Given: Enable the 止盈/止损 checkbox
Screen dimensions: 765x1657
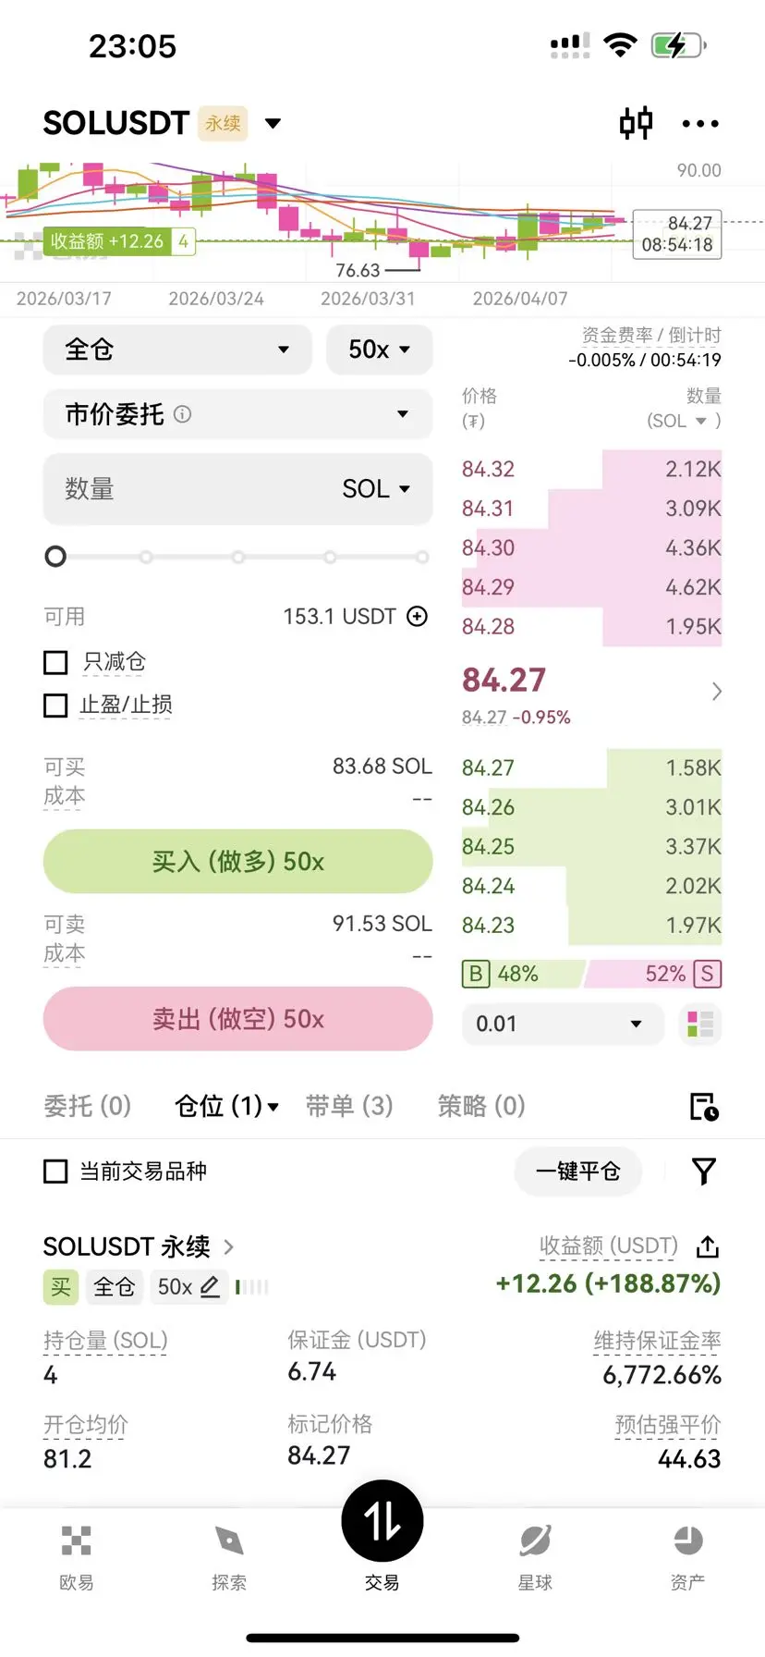Looking at the screenshot, I should point(55,706).
